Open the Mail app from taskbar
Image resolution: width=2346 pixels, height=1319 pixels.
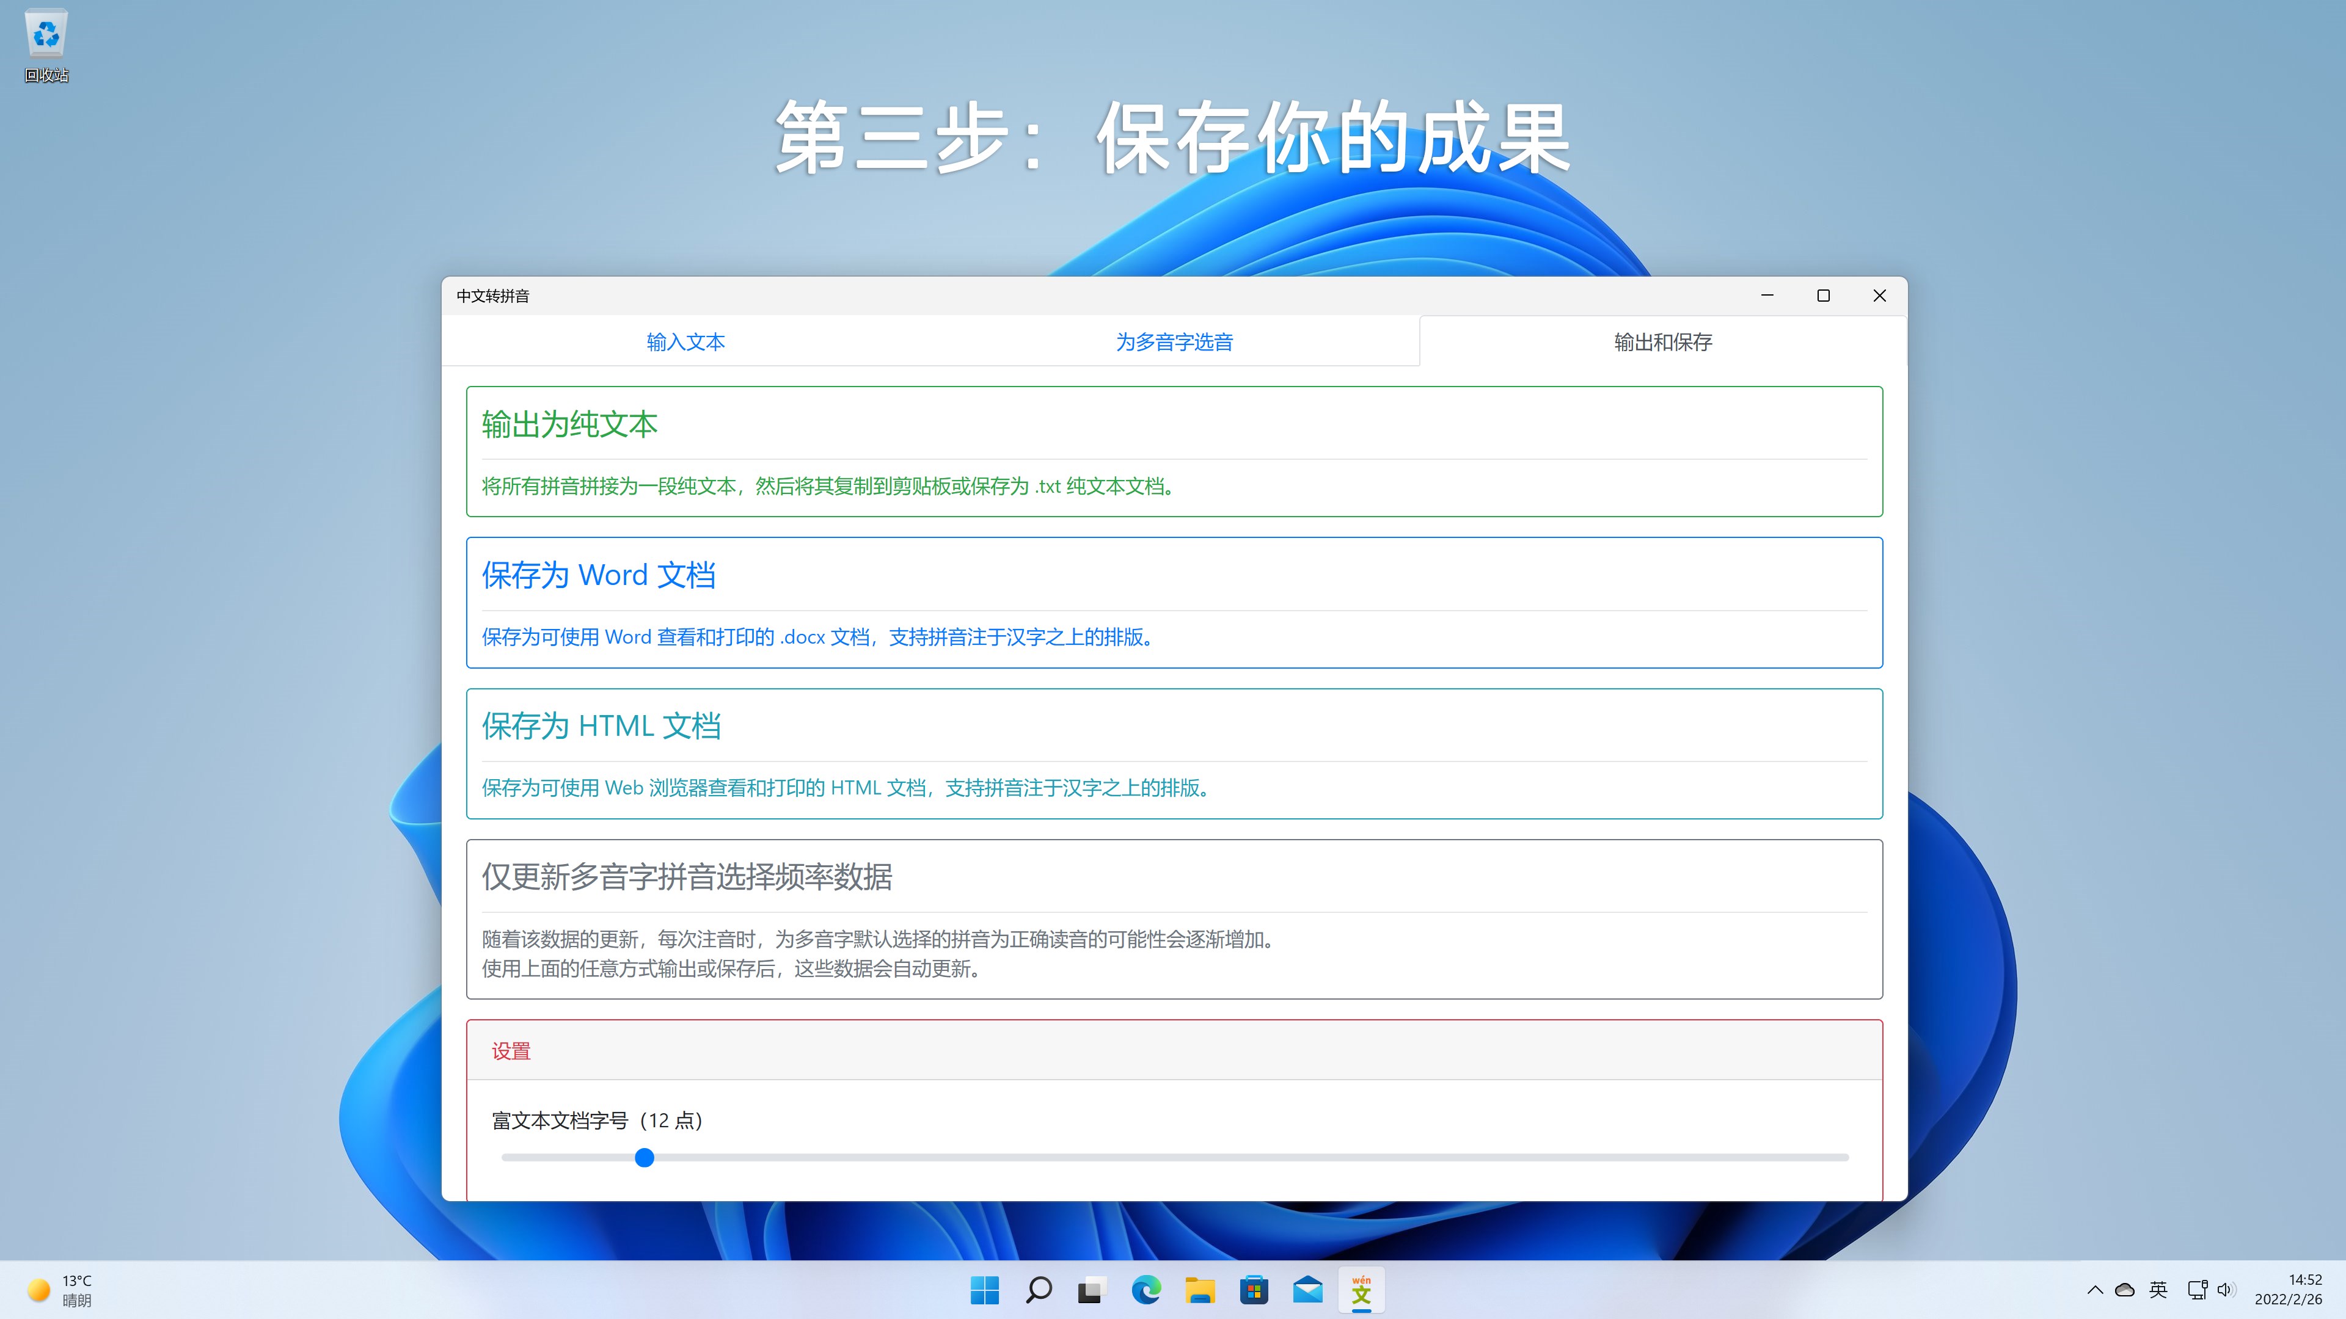coord(1308,1289)
